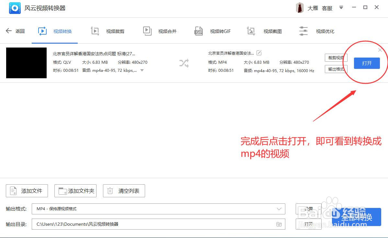This screenshot has width=388, height=238.
Task: Go back via the 返回 label
Action: (20, 31)
